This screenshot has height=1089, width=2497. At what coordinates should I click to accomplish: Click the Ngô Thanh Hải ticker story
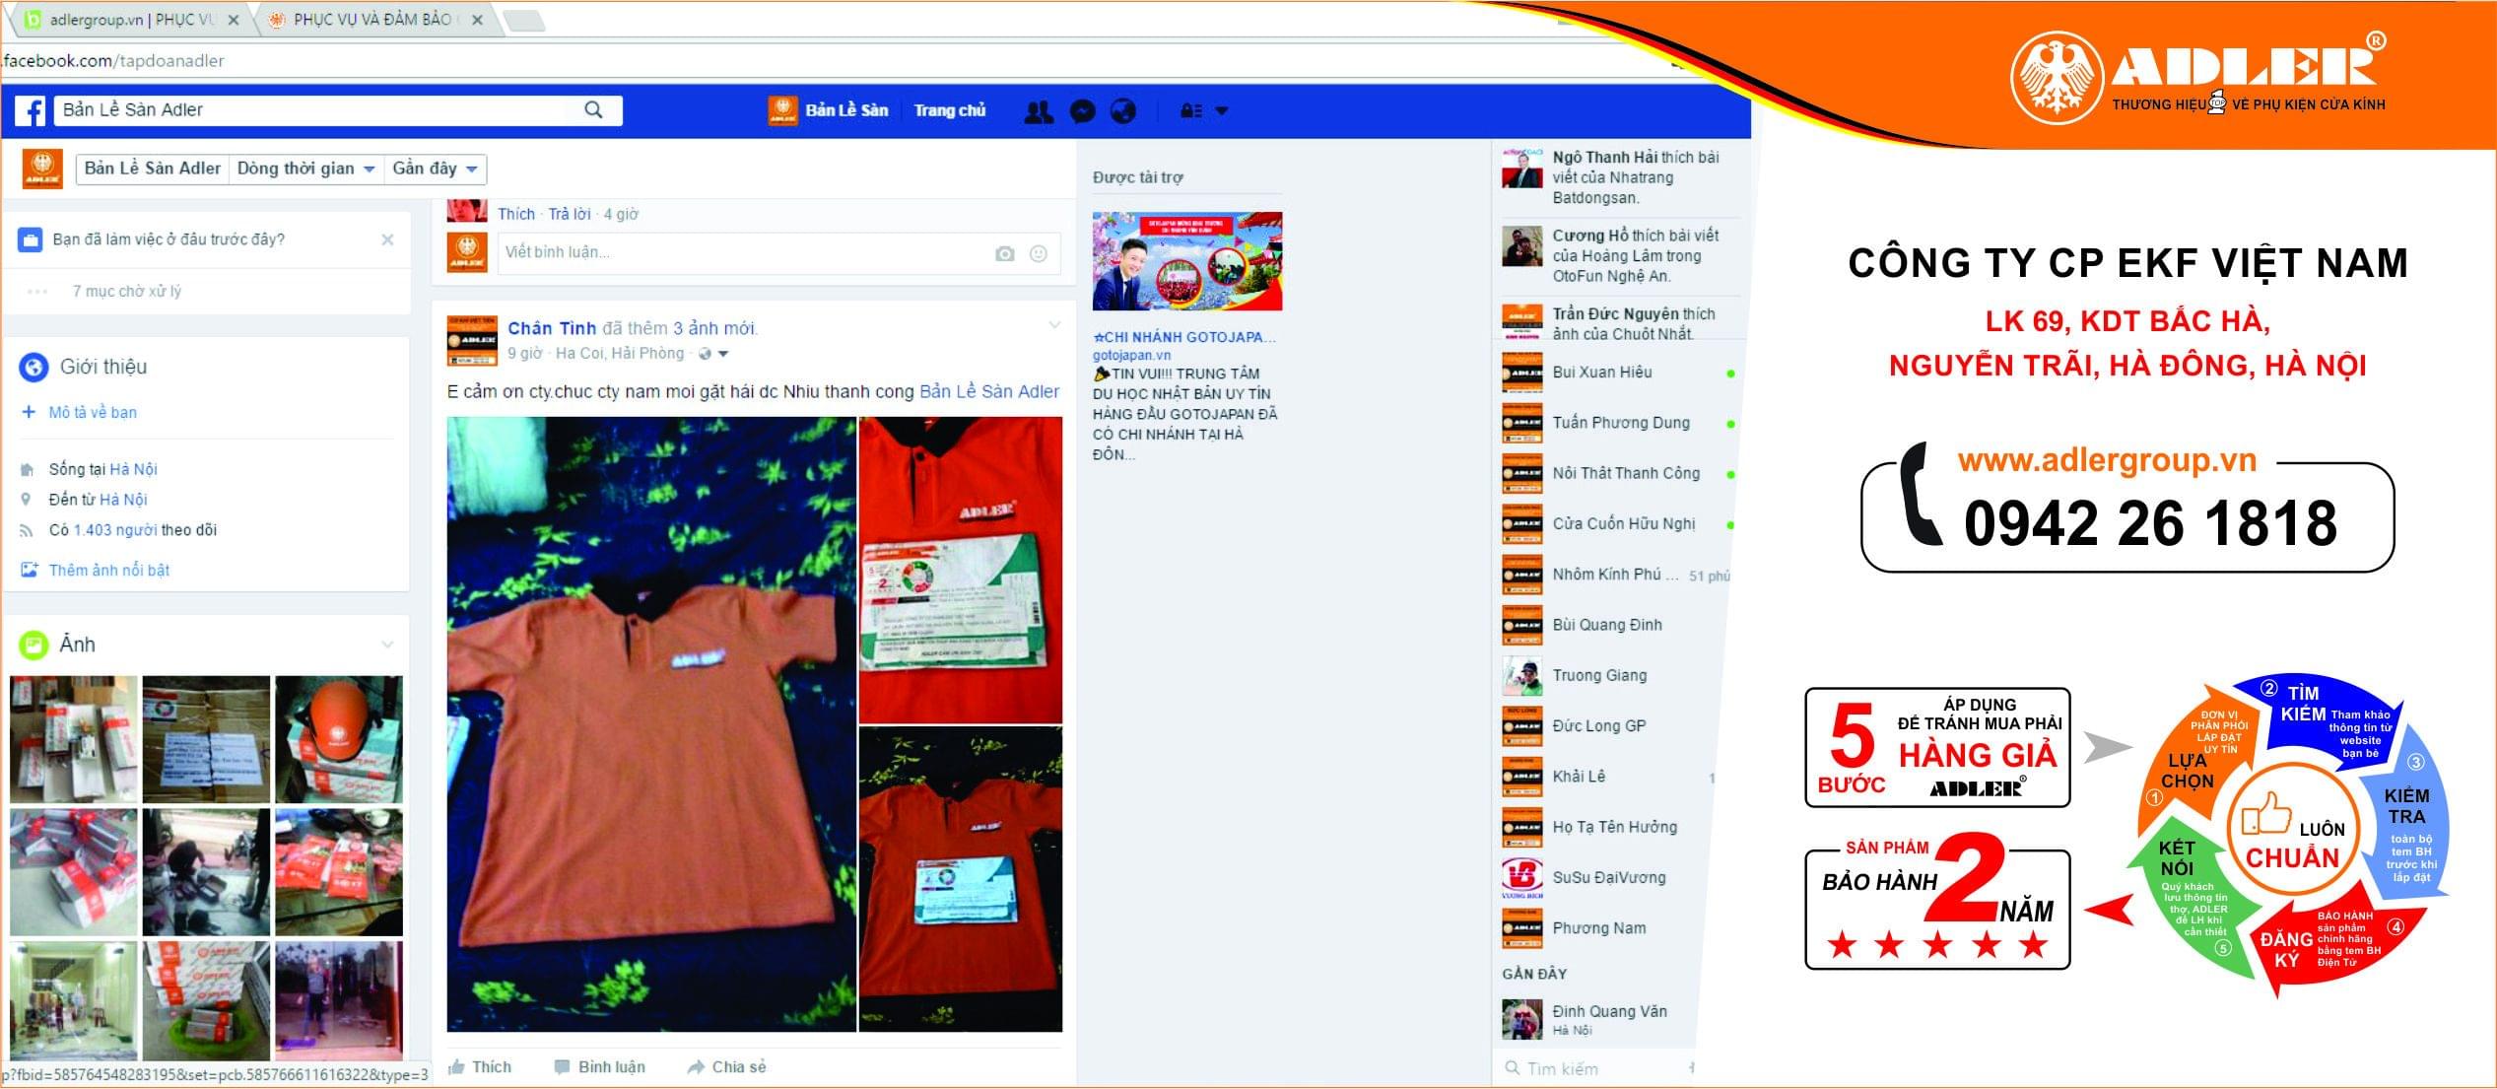click(x=1621, y=177)
